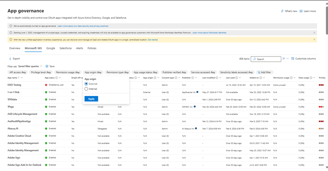Click info icon beside App origin column

click(x=155, y=78)
